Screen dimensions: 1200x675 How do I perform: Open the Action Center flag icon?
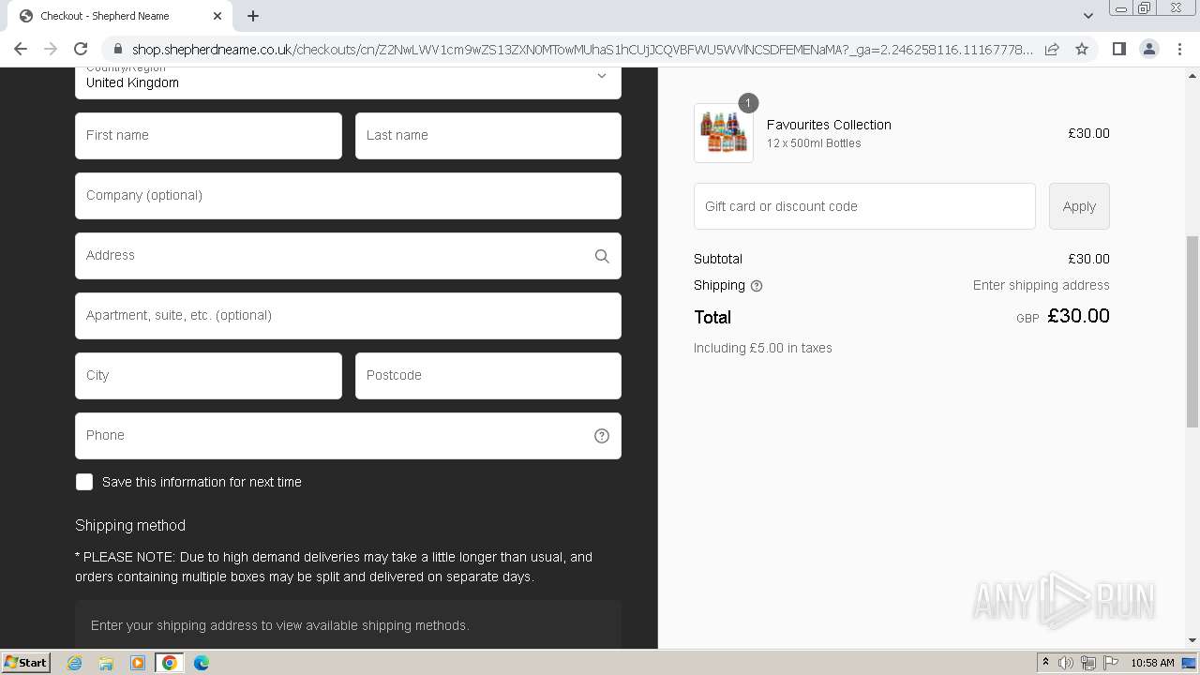1111,663
